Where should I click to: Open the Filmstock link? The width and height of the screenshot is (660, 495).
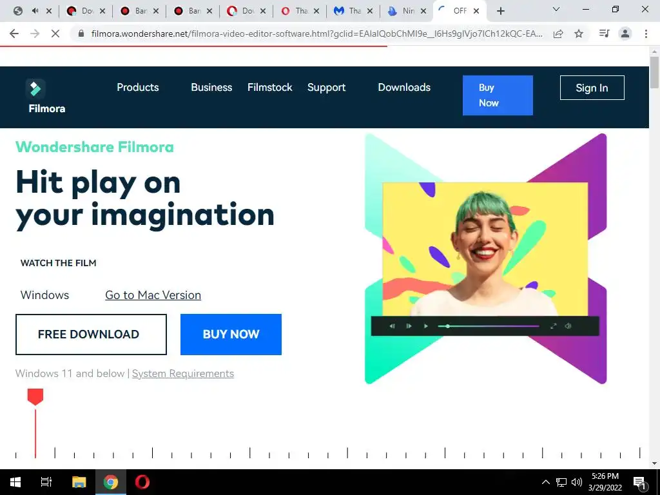click(269, 87)
